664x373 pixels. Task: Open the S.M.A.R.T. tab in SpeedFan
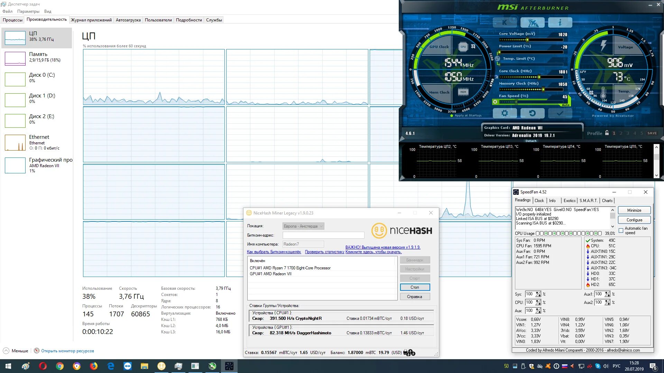588,201
